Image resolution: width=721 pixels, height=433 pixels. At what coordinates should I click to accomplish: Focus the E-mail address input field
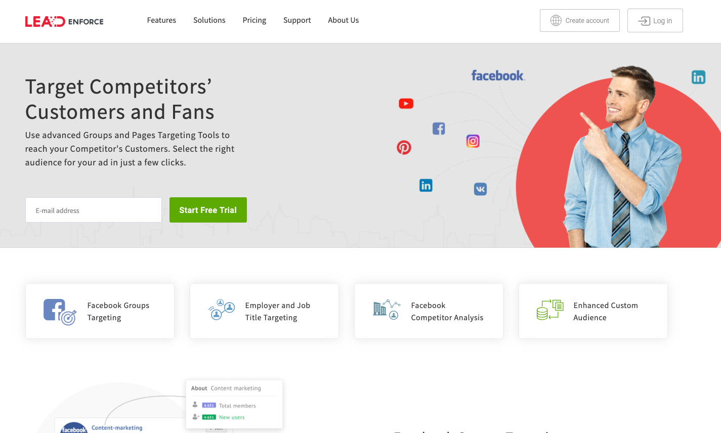click(94, 210)
